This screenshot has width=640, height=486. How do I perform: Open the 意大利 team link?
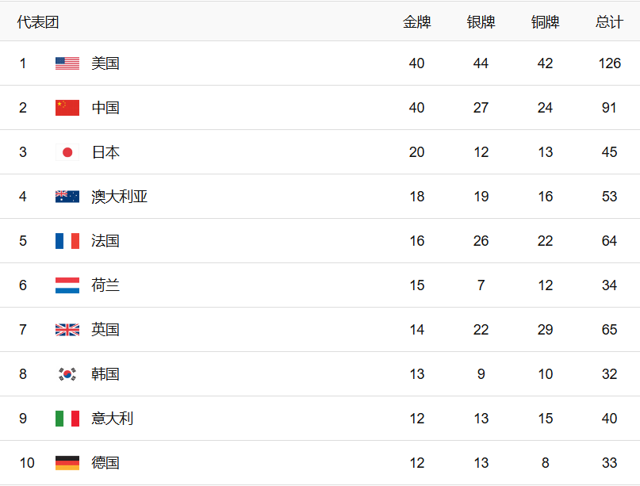pyautogui.click(x=113, y=419)
